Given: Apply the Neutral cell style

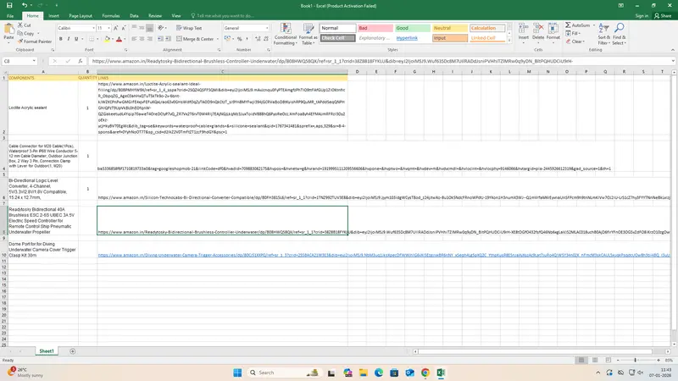Looking at the screenshot, I should pyautogui.click(x=450, y=28).
